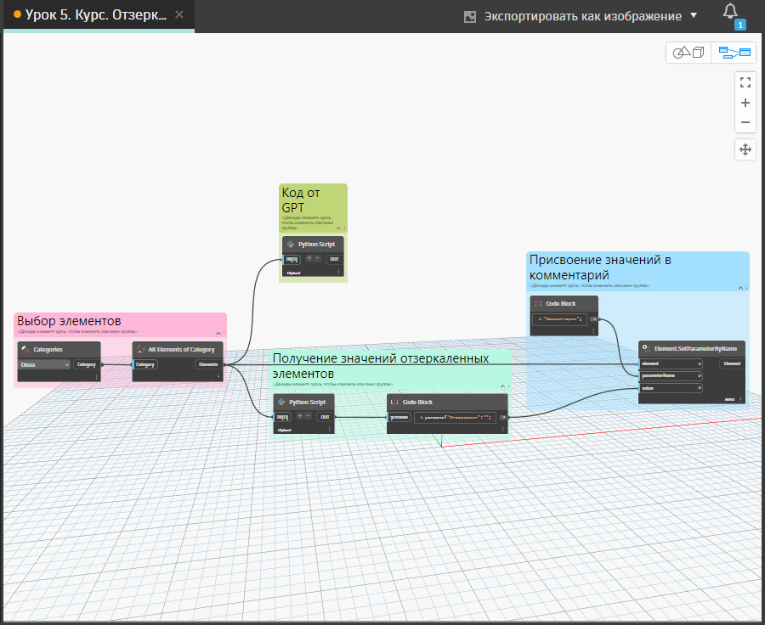This screenshot has width=765, height=625.
Task: Zoom out with the minus button
Action: 745,123
